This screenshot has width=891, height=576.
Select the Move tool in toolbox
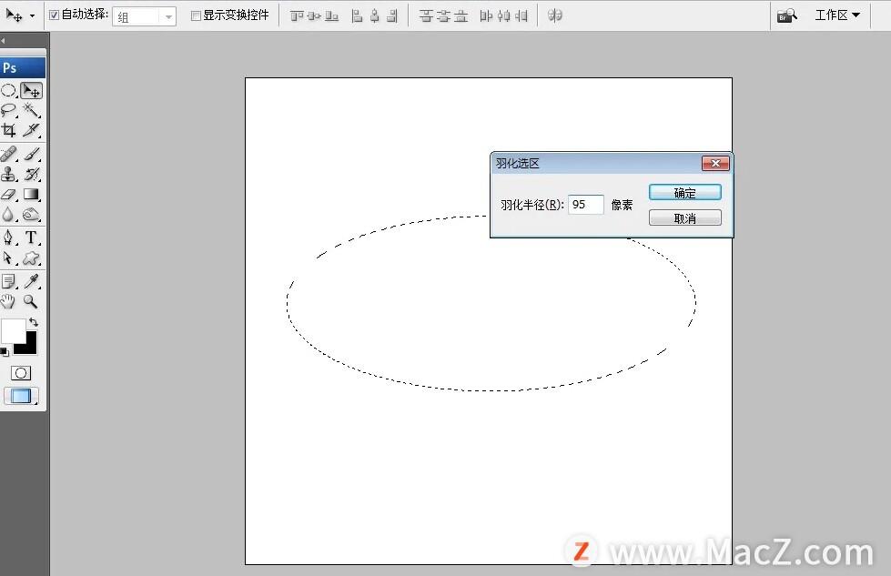[x=31, y=90]
